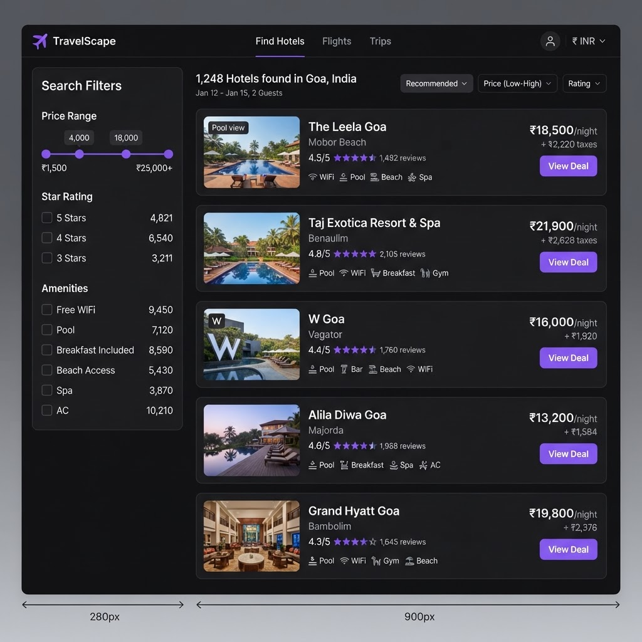The height and width of the screenshot is (642, 642).
Task: Click the WiFi icon on Grand Hyatt Goa card
Action: click(x=344, y=560)
